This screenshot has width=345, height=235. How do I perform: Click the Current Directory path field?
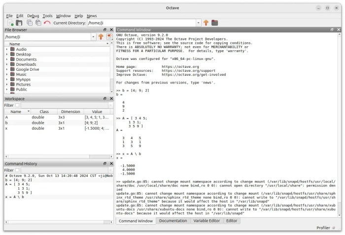pos(142,23)
